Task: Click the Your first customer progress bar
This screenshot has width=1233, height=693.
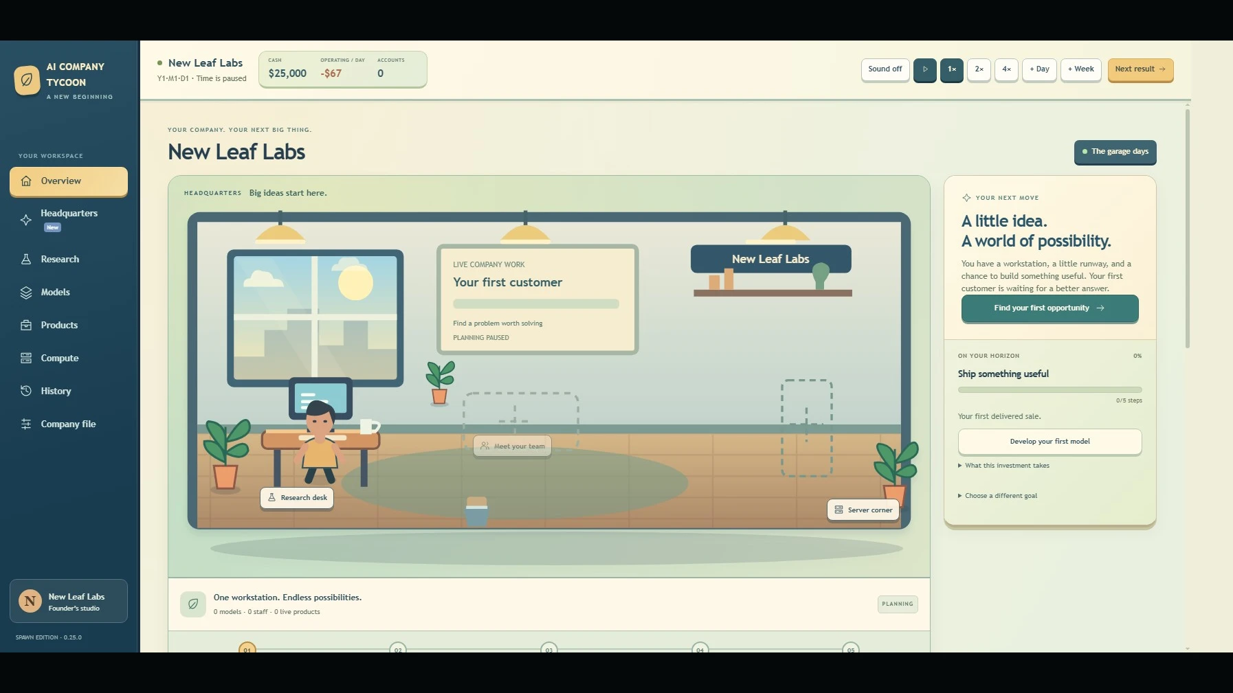Action: pos(536,304)
